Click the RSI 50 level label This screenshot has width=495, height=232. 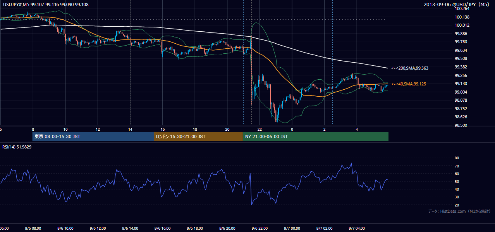click(x=457, y=181)
